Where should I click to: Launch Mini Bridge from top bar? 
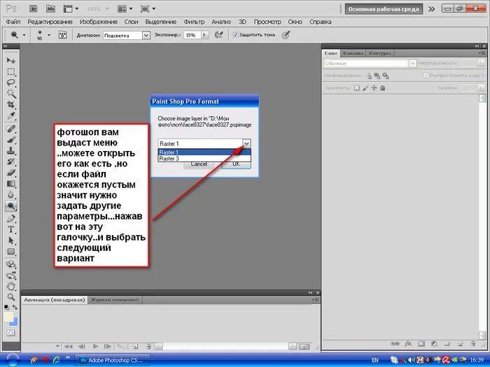click(50, 8)
